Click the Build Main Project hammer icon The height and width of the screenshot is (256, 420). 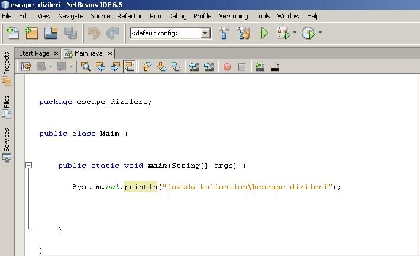point(224,33)
